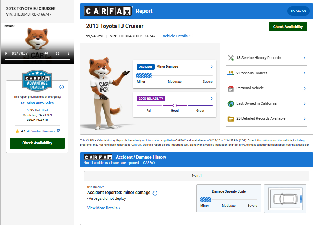Open video fullscreen mode
This screenshot has height=225, width=314.
(x=58, y=53)
